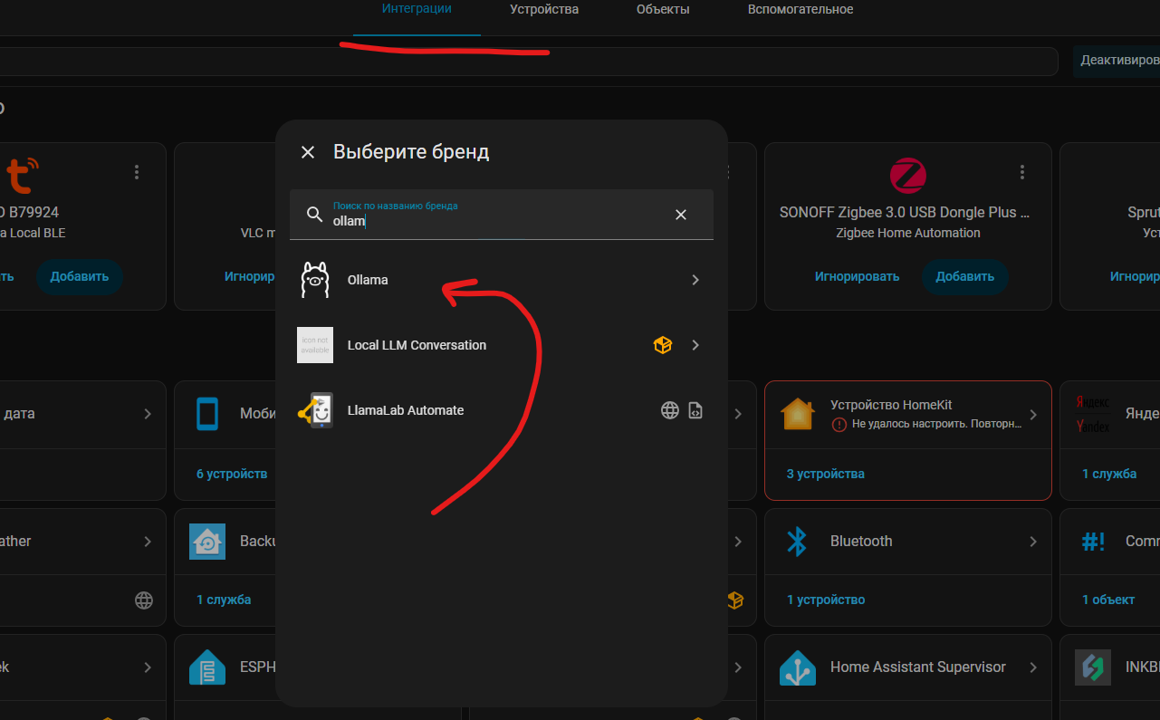
Task: Click the HomeKit house icon
Action: click(798, 414)
